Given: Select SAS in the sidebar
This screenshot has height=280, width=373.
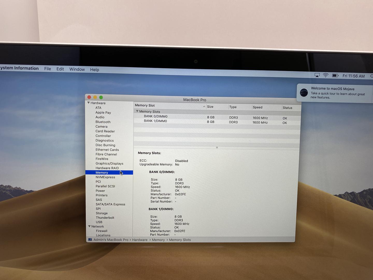Looking at the screenshot, I should (x=99, y=200).
